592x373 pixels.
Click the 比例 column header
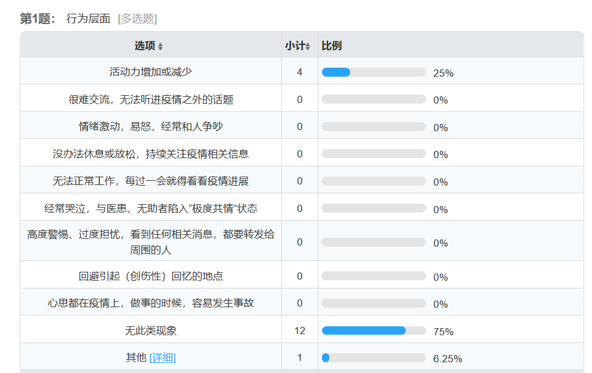tap(332, 46)
